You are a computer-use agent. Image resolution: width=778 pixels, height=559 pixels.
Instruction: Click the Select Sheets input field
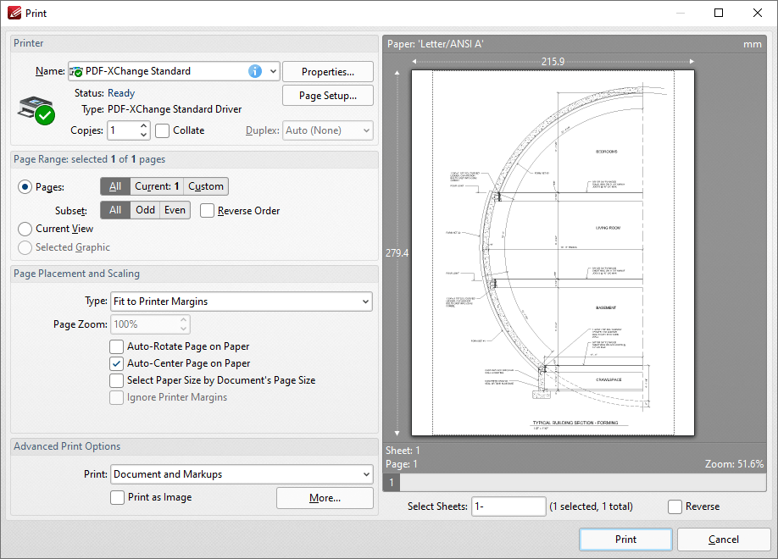508,506
